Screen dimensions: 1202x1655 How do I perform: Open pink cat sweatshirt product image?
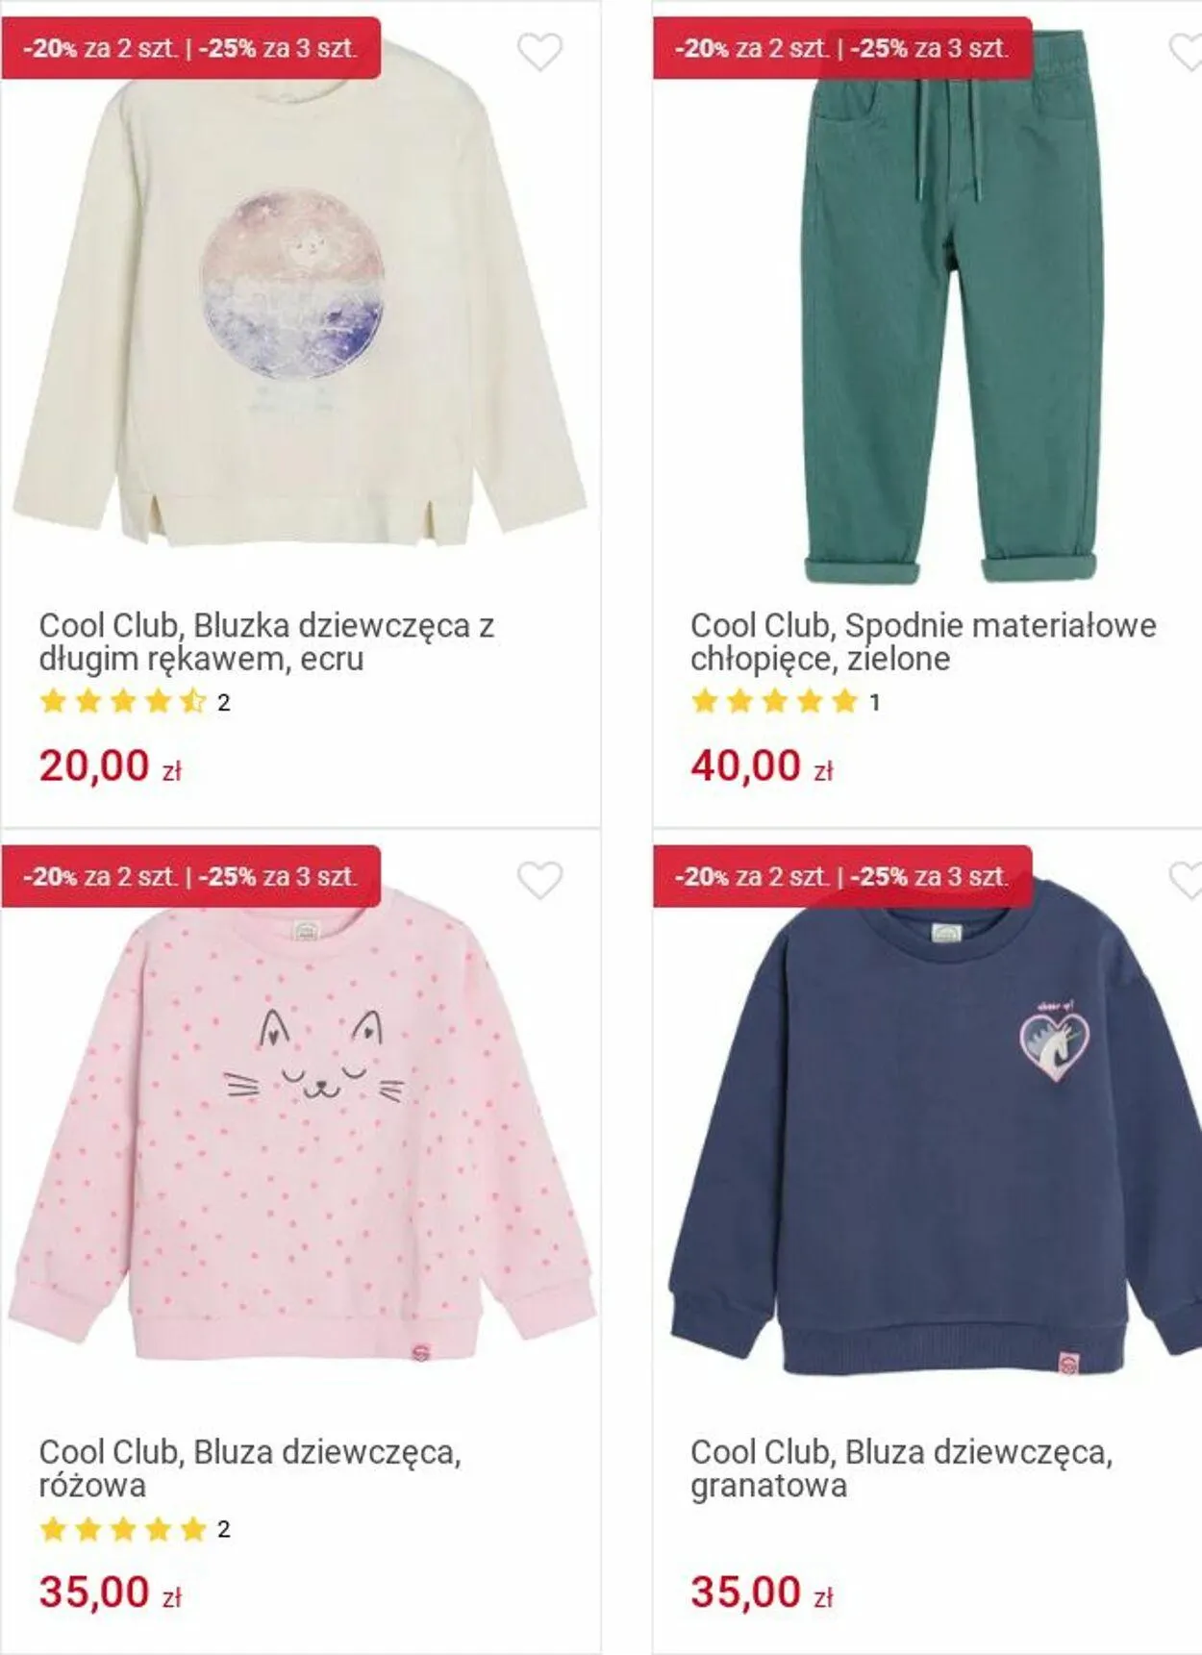point(301,1125)
